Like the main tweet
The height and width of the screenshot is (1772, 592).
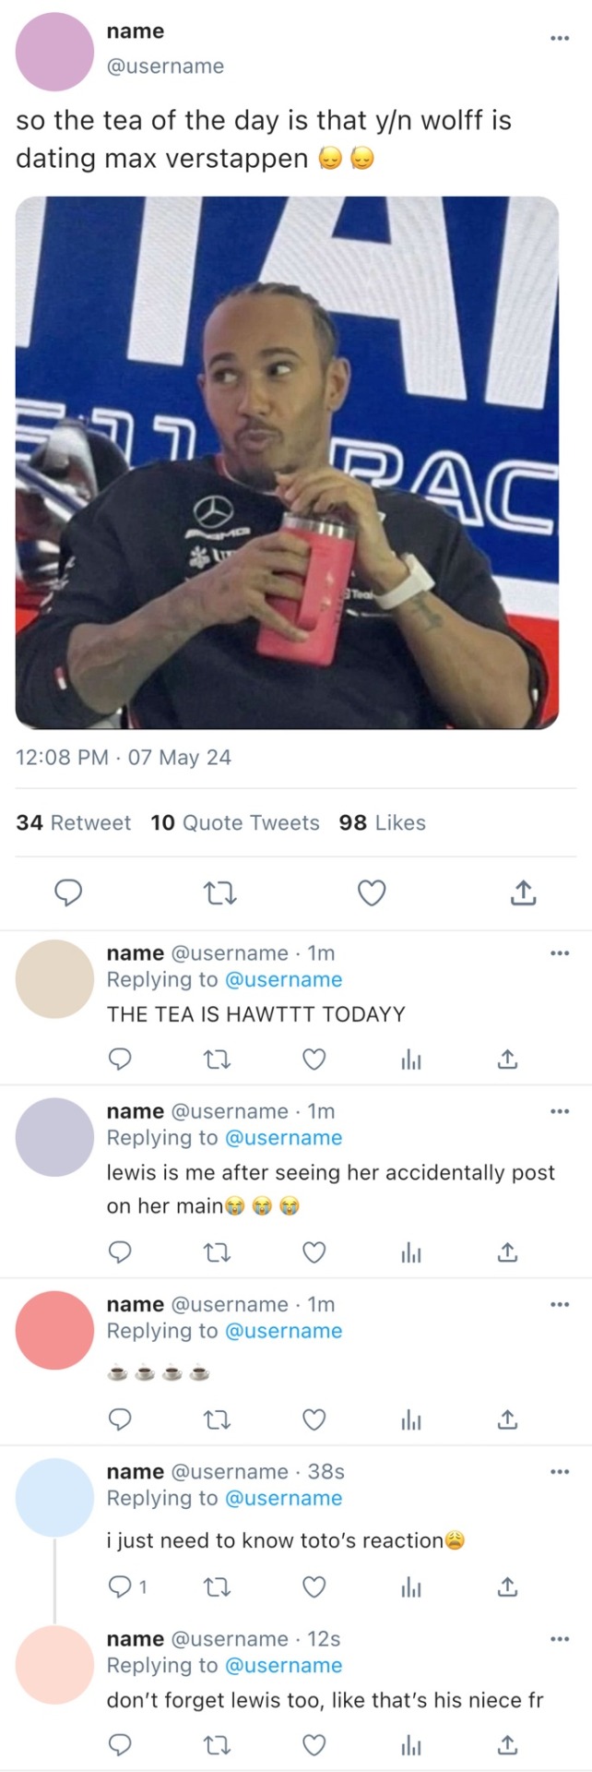371,892
